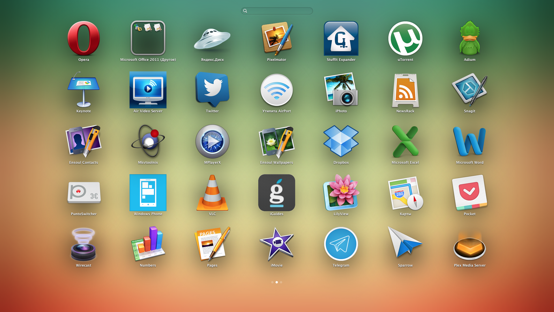Expand second Launchpad page indicator
This screenshot has width=554, height=312.
pyautogui.click(x=277, y=282)
